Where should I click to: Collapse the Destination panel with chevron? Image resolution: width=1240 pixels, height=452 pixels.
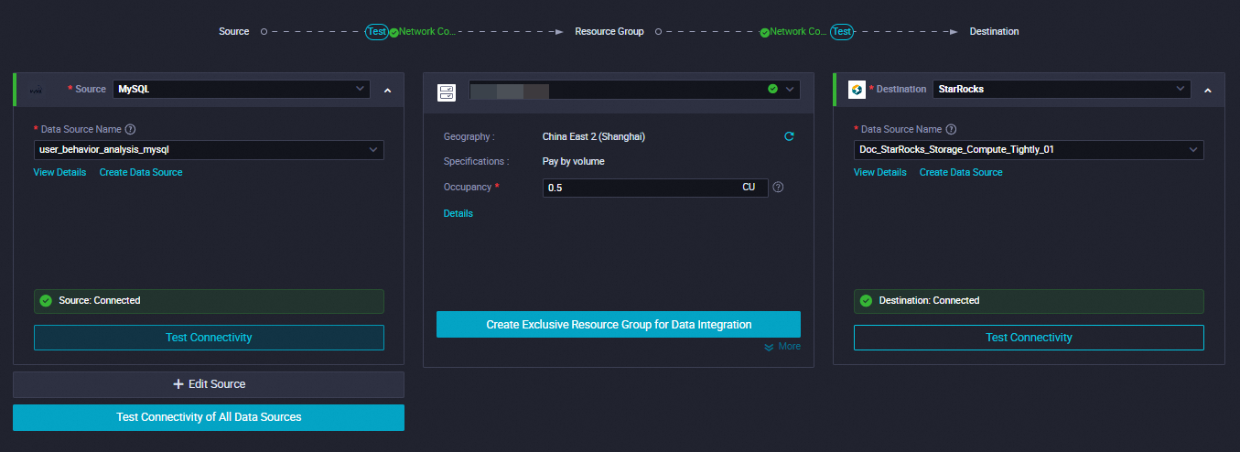(1208, 91)
